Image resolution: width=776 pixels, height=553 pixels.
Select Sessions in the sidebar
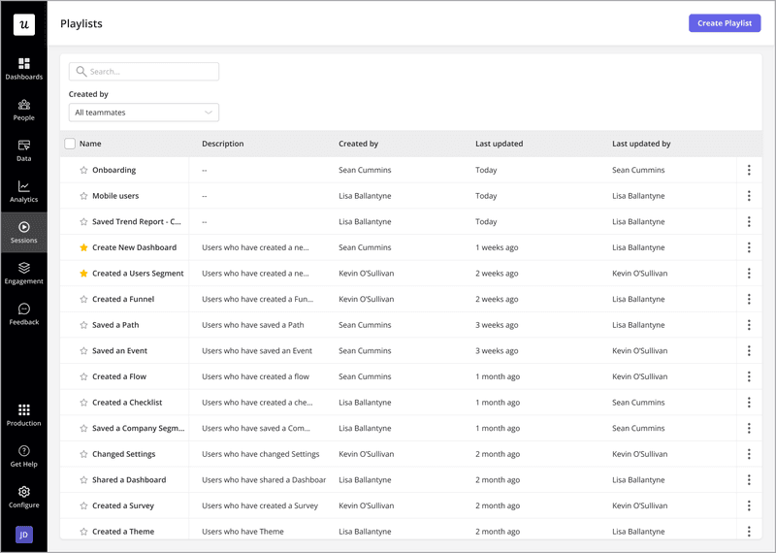[23, 232]
